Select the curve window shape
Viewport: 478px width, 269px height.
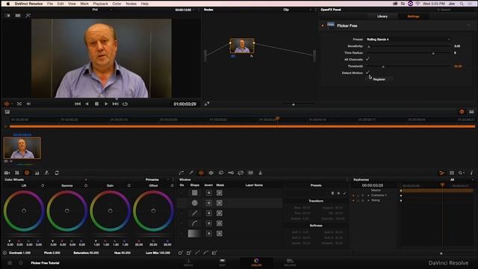[194, 223]
